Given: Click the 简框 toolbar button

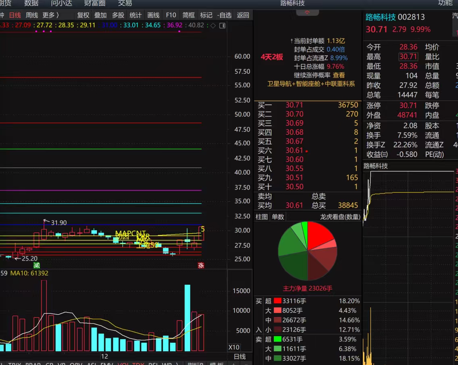Looking at the screenshot, I should 188,15.
